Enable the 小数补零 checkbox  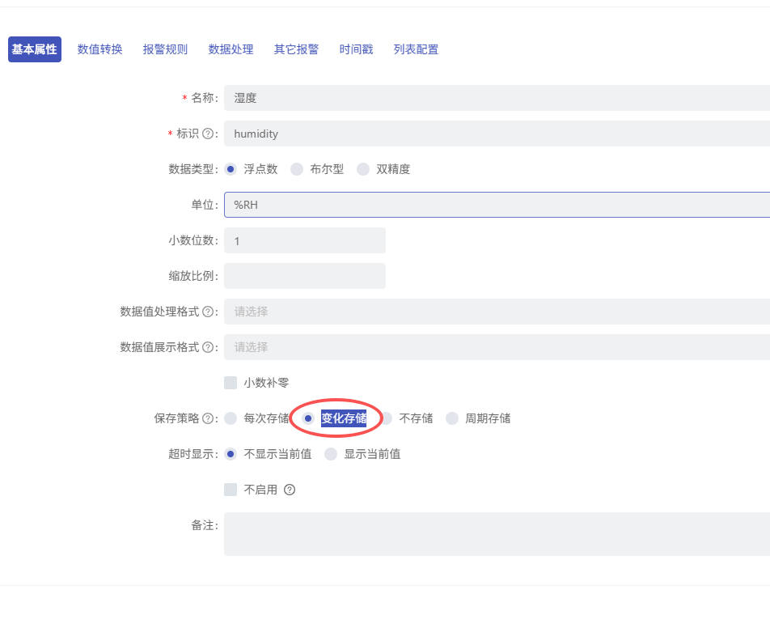[231, 383]
